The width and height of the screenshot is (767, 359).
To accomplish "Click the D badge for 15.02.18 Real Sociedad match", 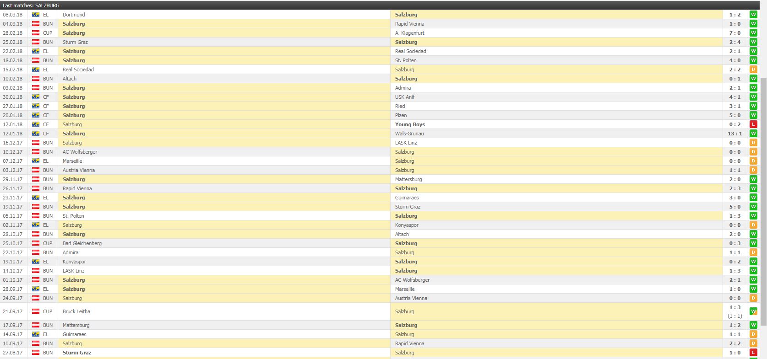I will 753,70.
